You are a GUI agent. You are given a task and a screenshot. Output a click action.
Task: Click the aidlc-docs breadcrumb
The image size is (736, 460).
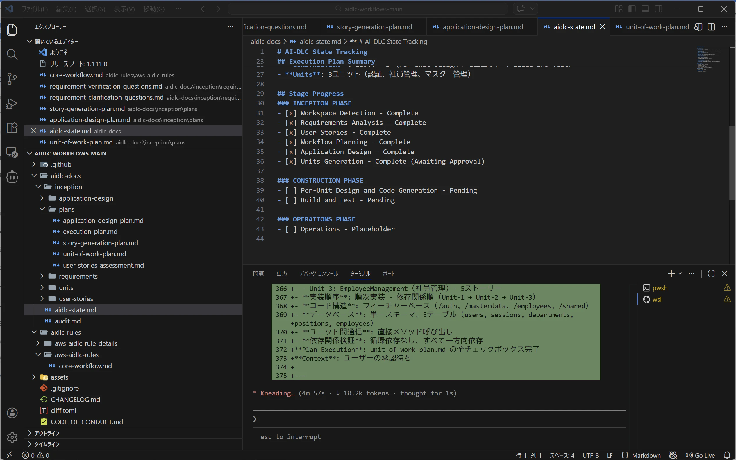265,41
